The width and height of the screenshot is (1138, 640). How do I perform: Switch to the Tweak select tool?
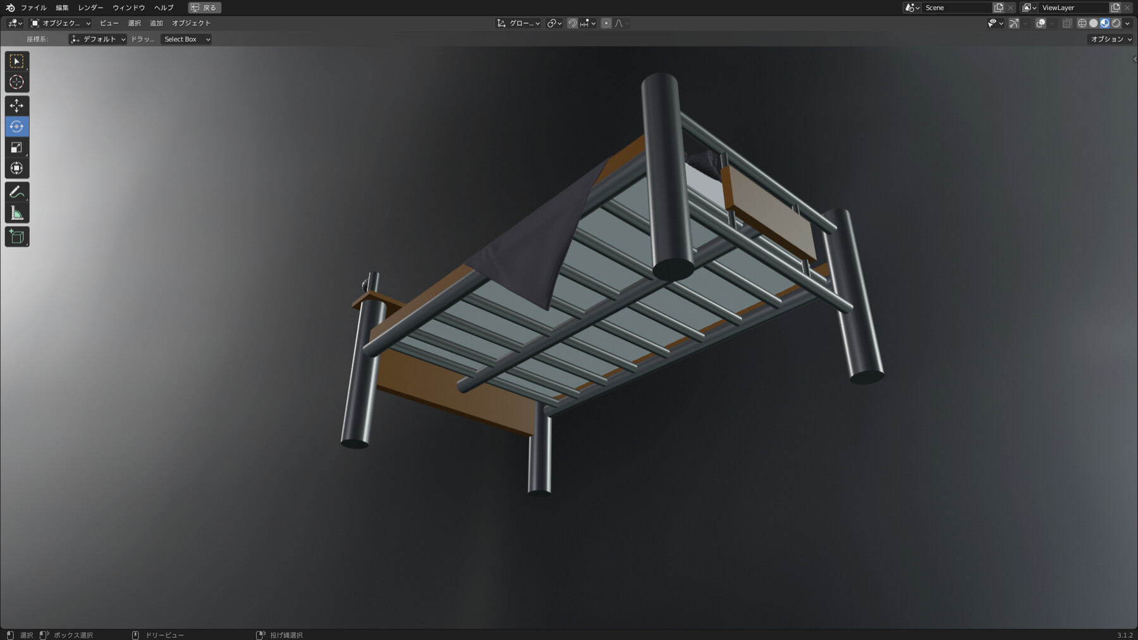point(17,61)
